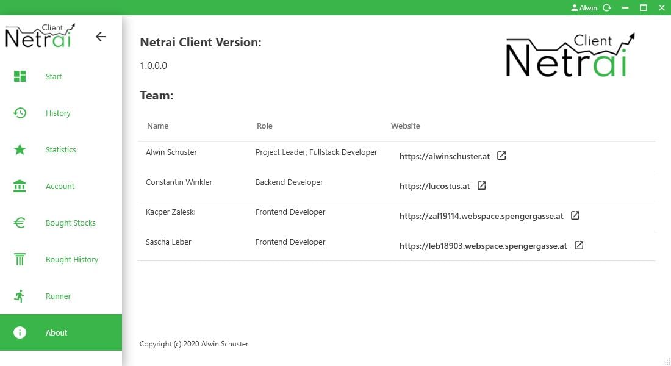Open the Bought History menu item

[61, 259]
